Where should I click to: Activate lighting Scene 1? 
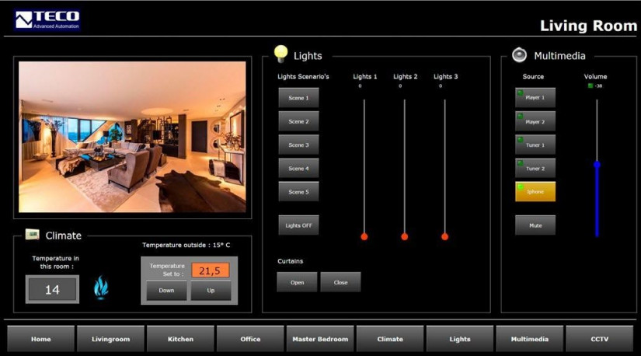pos(298,98)
